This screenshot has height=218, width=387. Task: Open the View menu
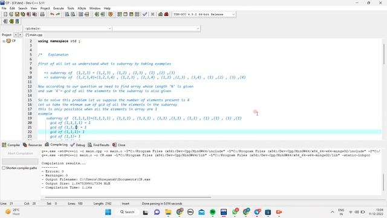point(34,8)
